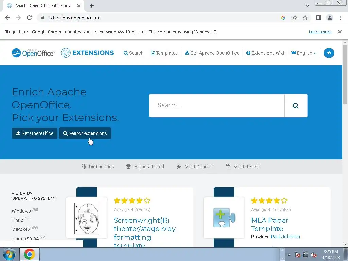Filter extensions by Windows
Screen dimensions: 348x261
(x=21, y=211)
